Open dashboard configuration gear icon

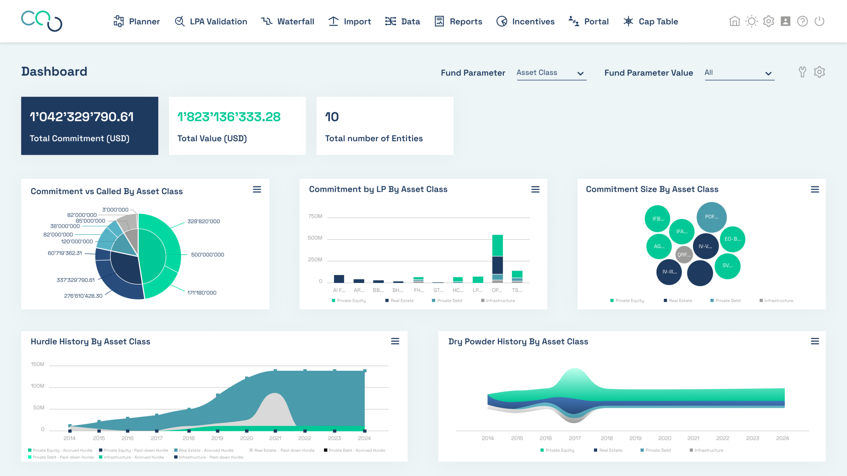pyautogui.click(x=820, y=72)
